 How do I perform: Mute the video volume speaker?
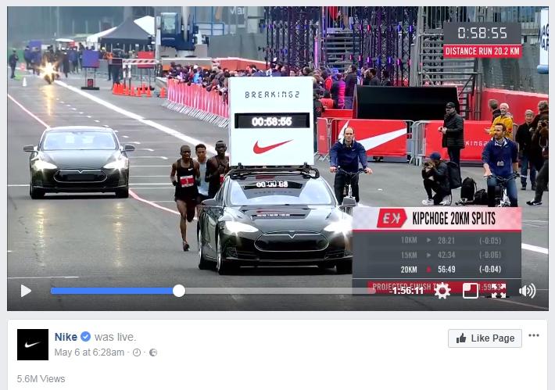click(527, 291)
